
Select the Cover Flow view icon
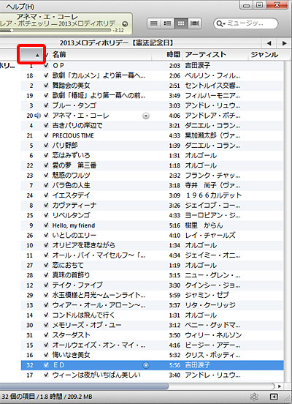click(195, 23)
